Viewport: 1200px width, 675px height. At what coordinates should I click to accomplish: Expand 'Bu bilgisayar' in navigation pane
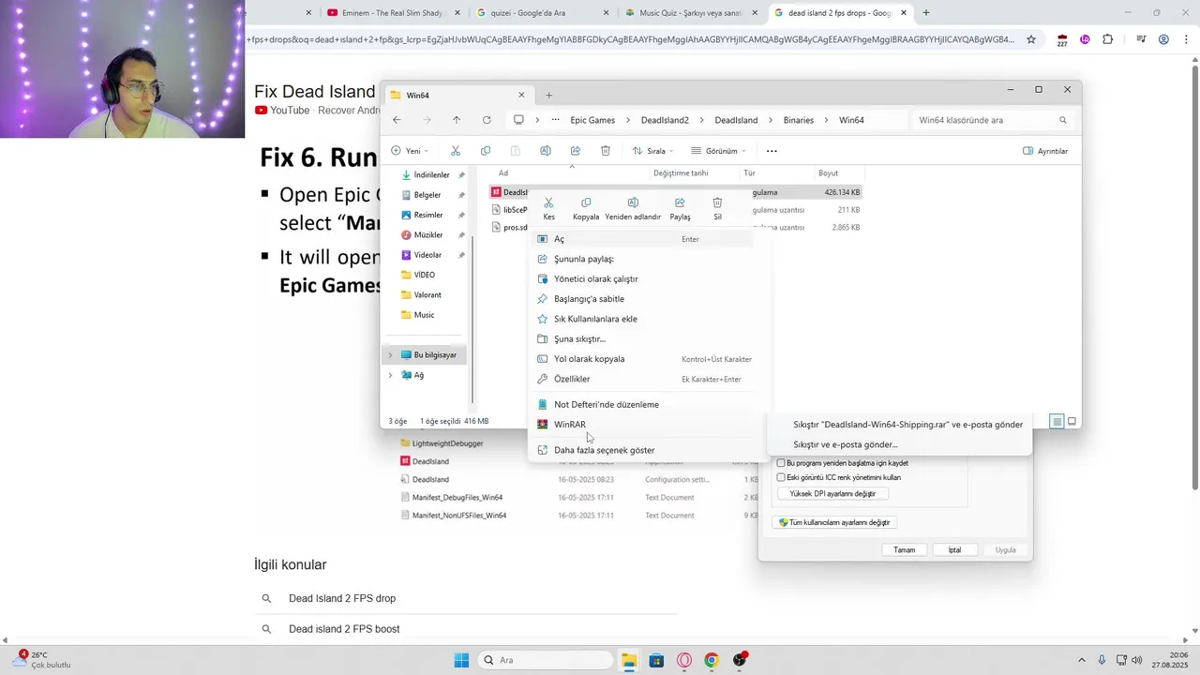coord(391,355)
